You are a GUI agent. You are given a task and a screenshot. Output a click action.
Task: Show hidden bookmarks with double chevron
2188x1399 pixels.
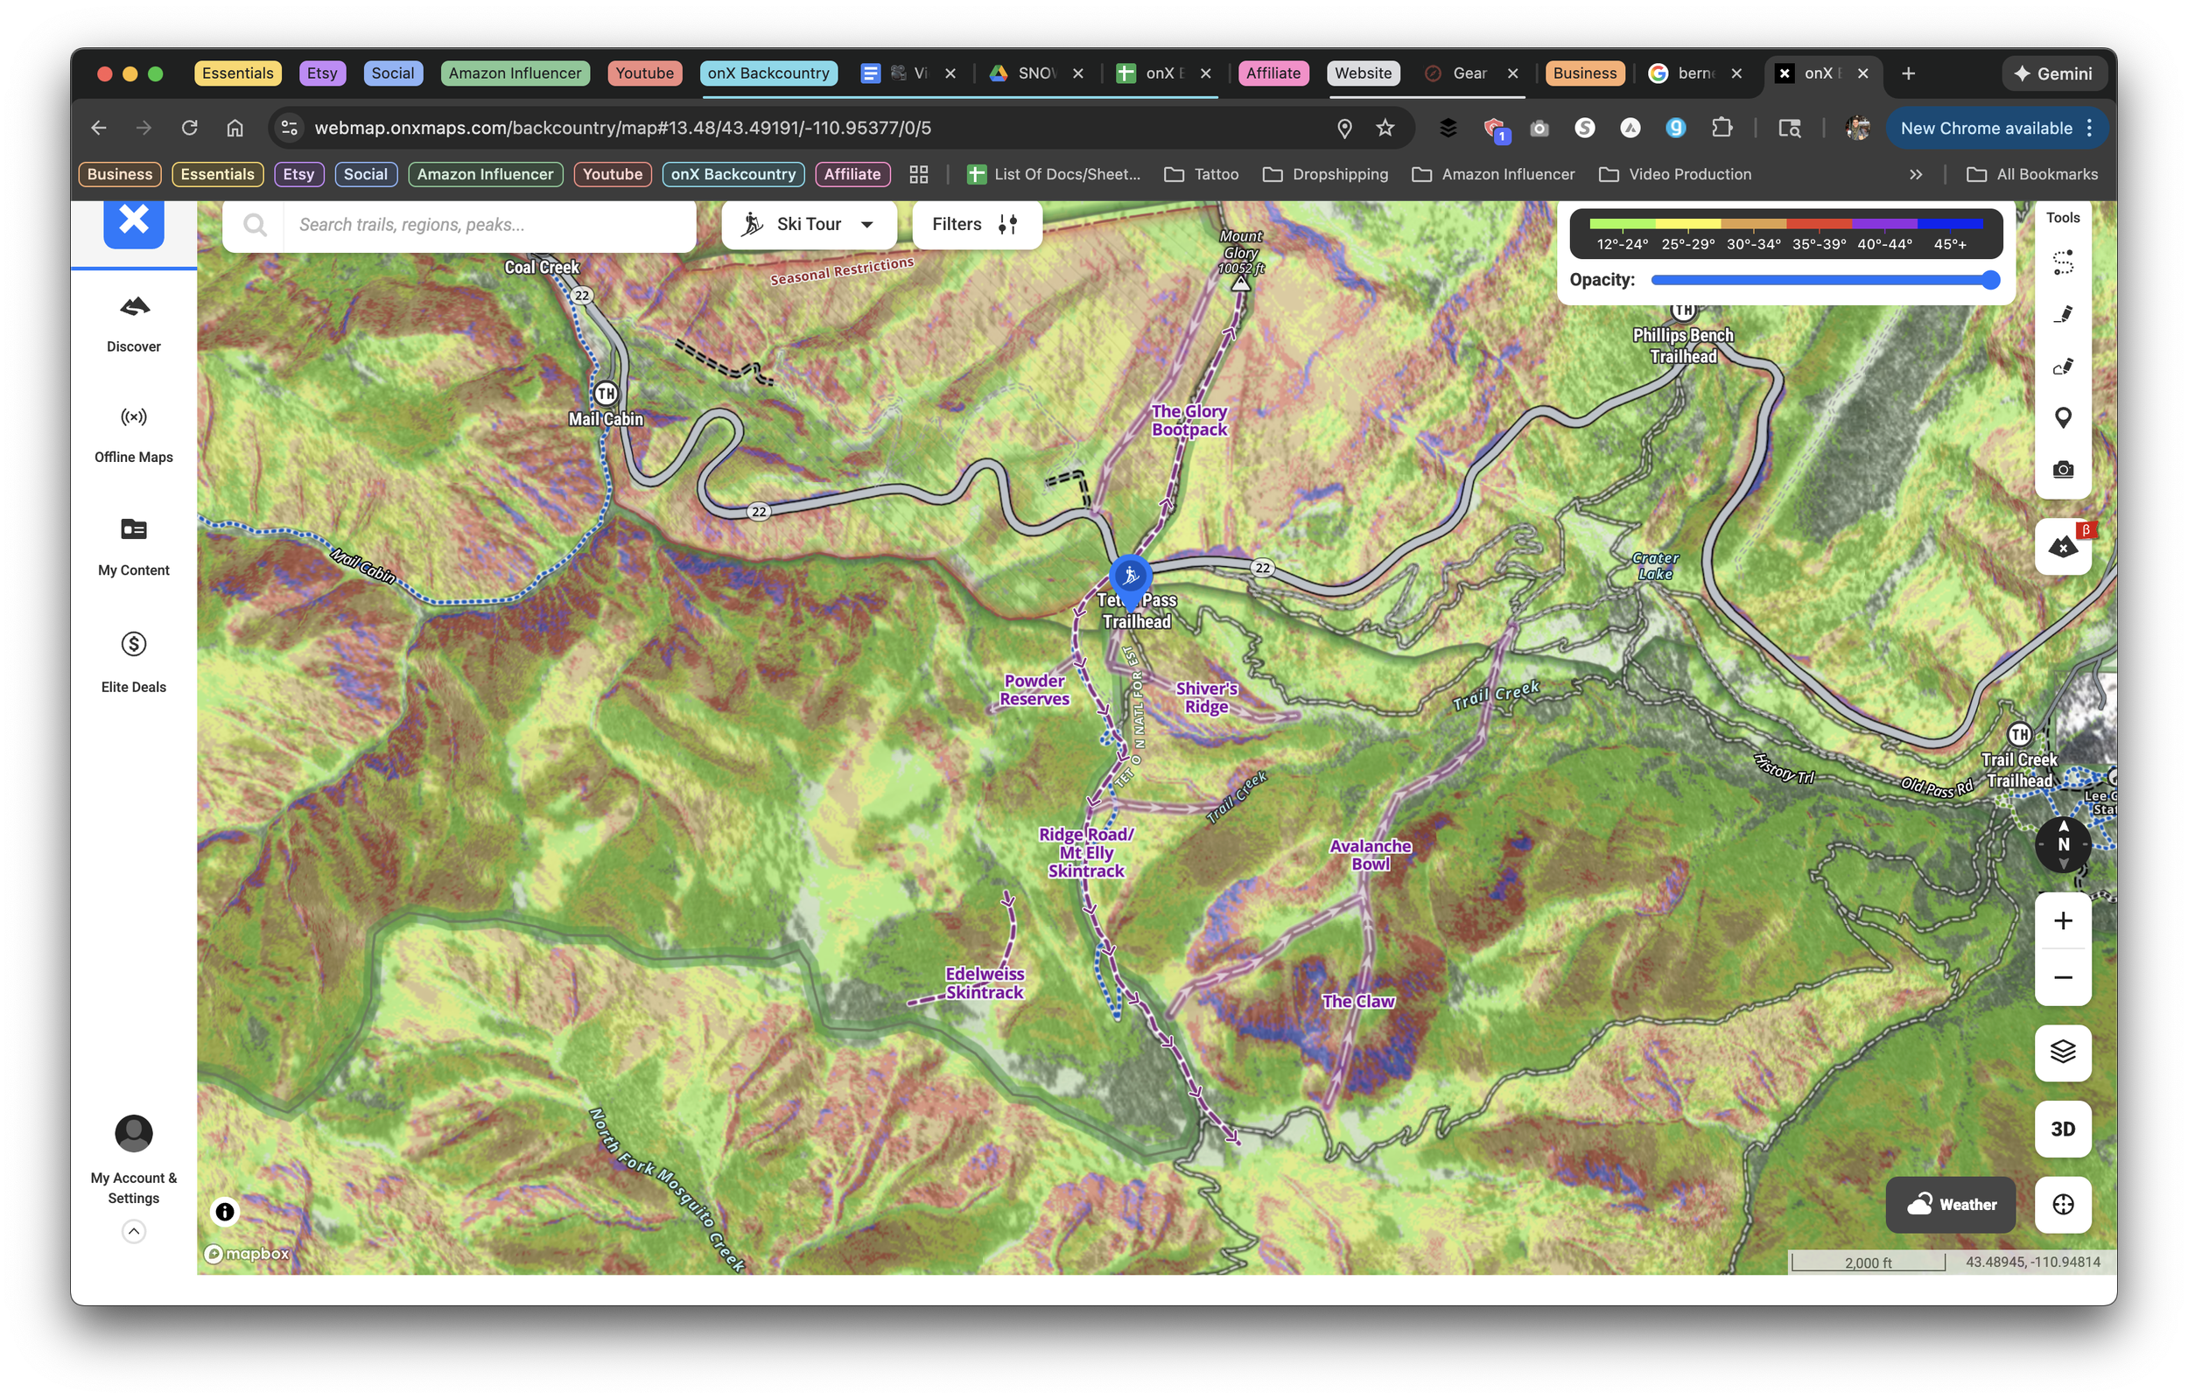pos(1916,174)
